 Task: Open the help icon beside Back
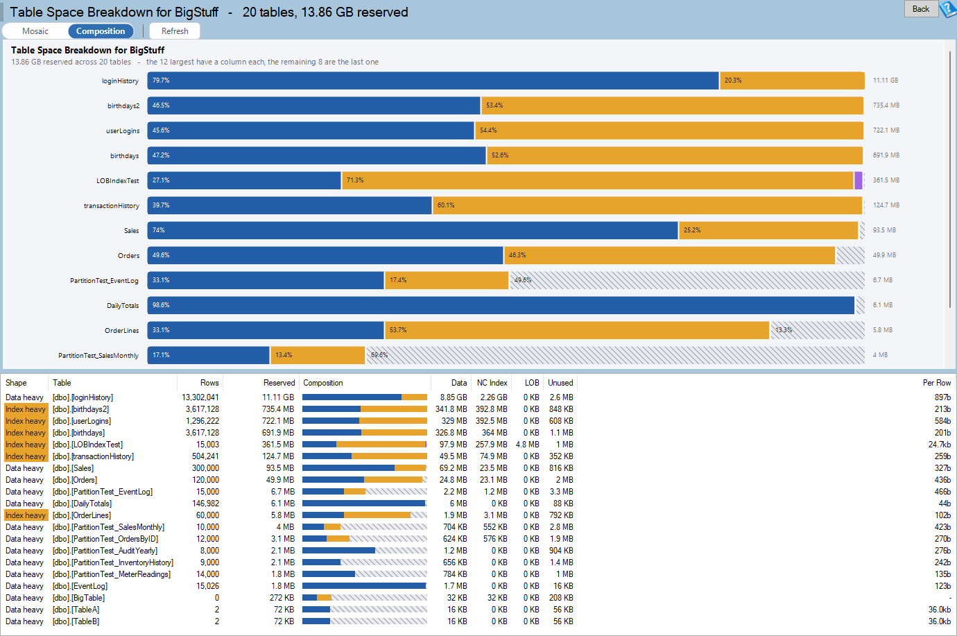tap(948, 9)
